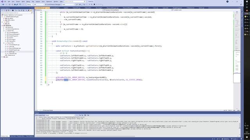The width and height of the screenshot is (250, 140).
Task: Expand the References node
Action: [4, 27]
